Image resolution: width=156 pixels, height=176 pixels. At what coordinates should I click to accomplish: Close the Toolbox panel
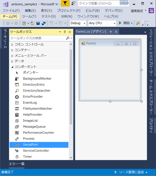click(x=70, y=32)
